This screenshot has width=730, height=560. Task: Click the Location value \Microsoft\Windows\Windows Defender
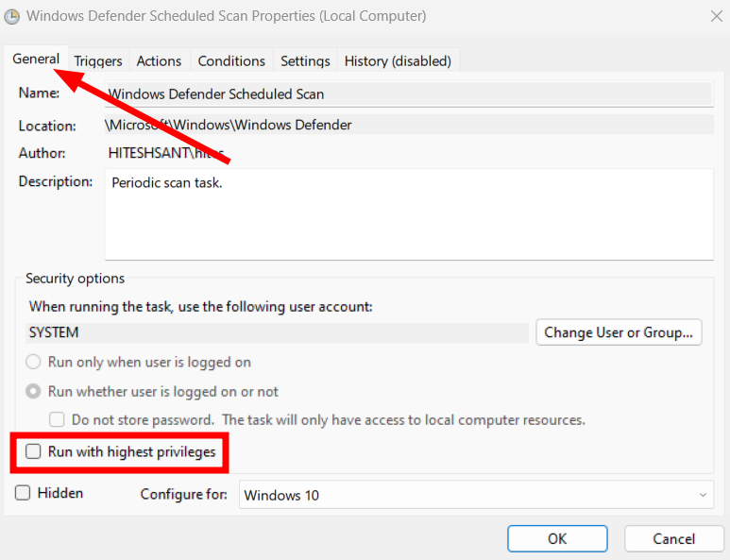[x=409, y=125]
